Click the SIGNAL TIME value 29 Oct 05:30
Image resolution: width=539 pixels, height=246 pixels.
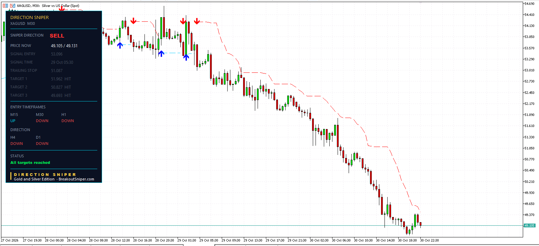(x=62, y=62)
